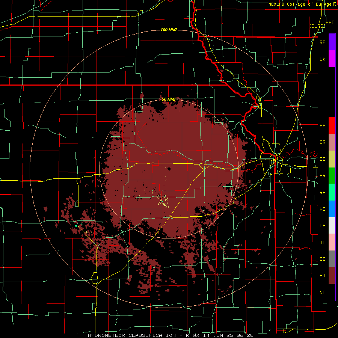Click the IC legend label
338x338 pixels.
[x=322, y=243]
